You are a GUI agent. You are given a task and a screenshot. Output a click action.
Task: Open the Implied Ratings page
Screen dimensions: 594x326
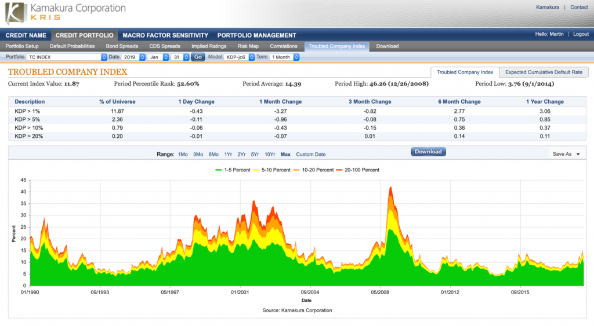coord(209,46)
